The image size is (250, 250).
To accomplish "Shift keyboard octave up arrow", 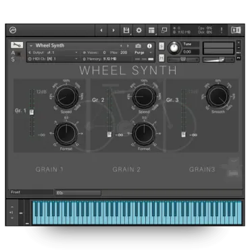I will click(12, 207).
